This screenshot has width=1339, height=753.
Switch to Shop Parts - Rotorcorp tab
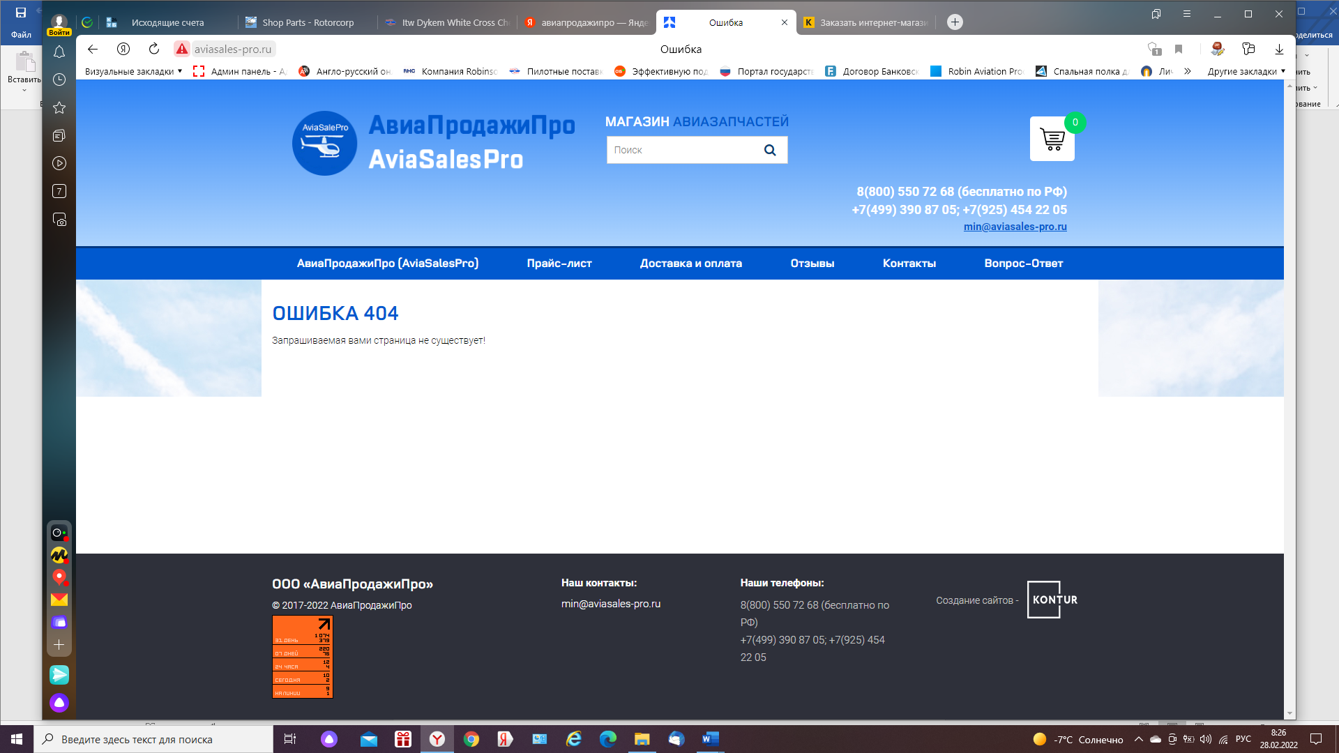[x=308, y=22]
